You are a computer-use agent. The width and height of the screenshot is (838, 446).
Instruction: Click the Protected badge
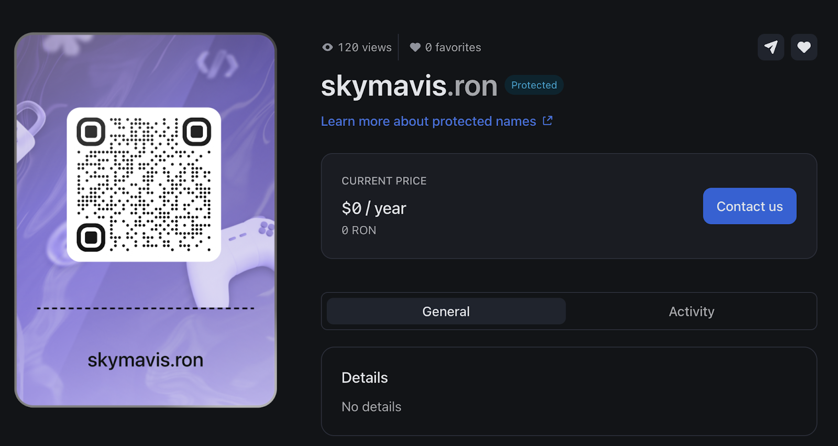click(x=534, y=85)
